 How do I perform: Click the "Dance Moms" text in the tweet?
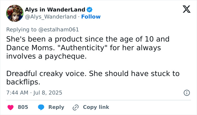tap(26, 48)
